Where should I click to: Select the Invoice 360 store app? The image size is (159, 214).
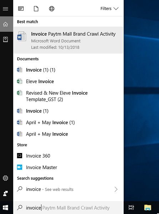69,156
